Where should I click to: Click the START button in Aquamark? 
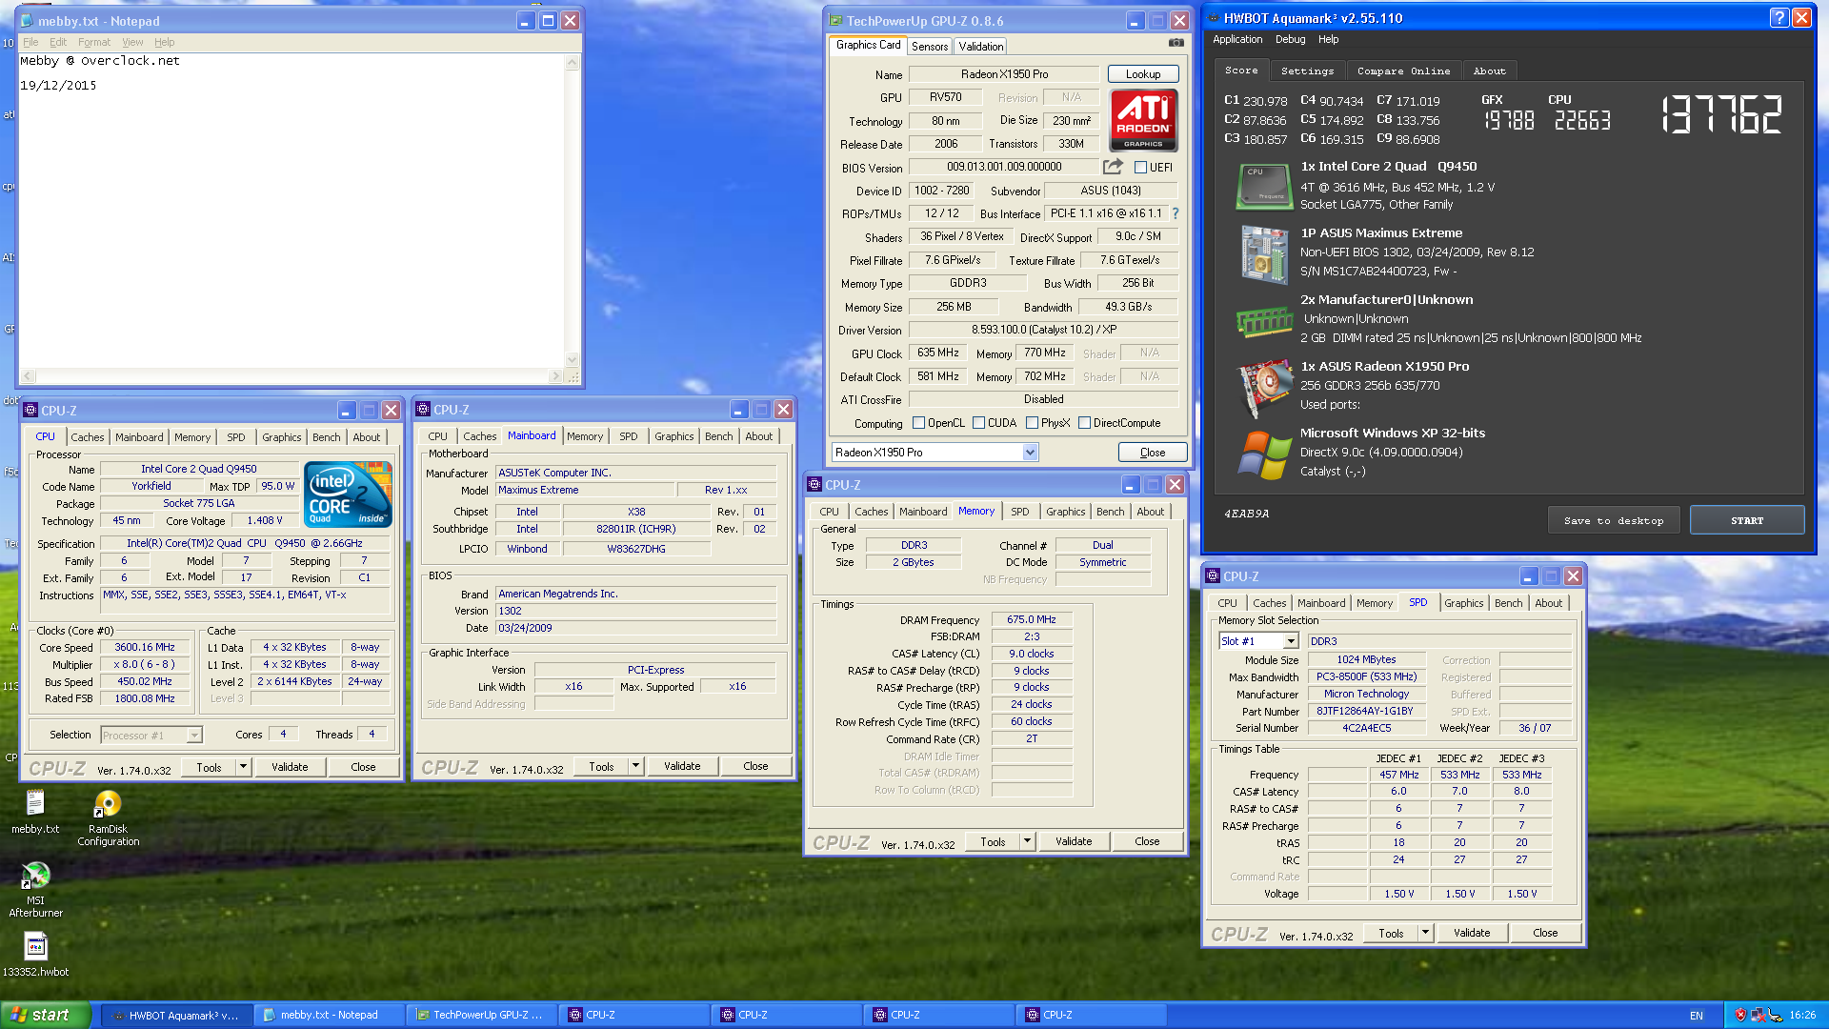pos(1746,520)
